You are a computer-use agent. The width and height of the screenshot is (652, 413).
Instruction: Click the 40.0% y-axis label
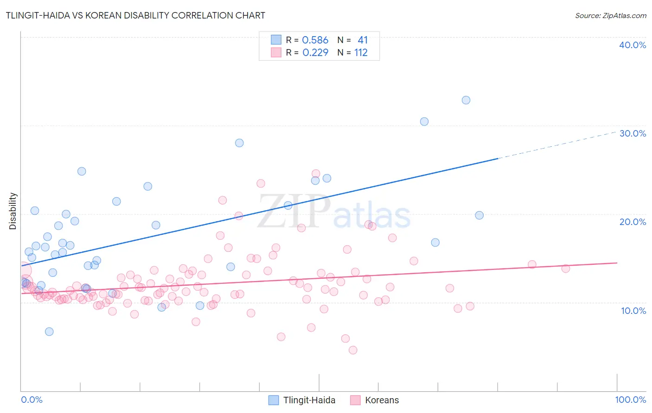click(x=633, y=45)
